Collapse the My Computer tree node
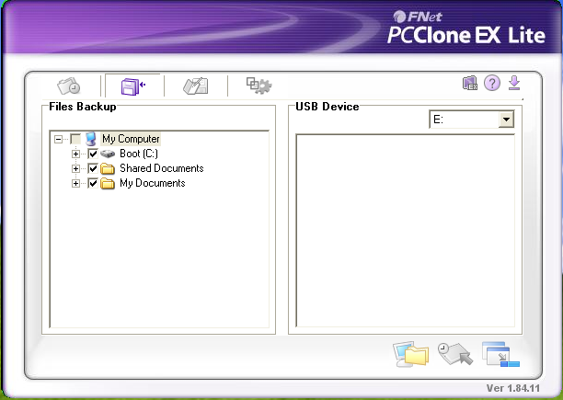Image resolution: width=563 pixels, height=400 pixels. pyautogui.click(x=58, y=139)
